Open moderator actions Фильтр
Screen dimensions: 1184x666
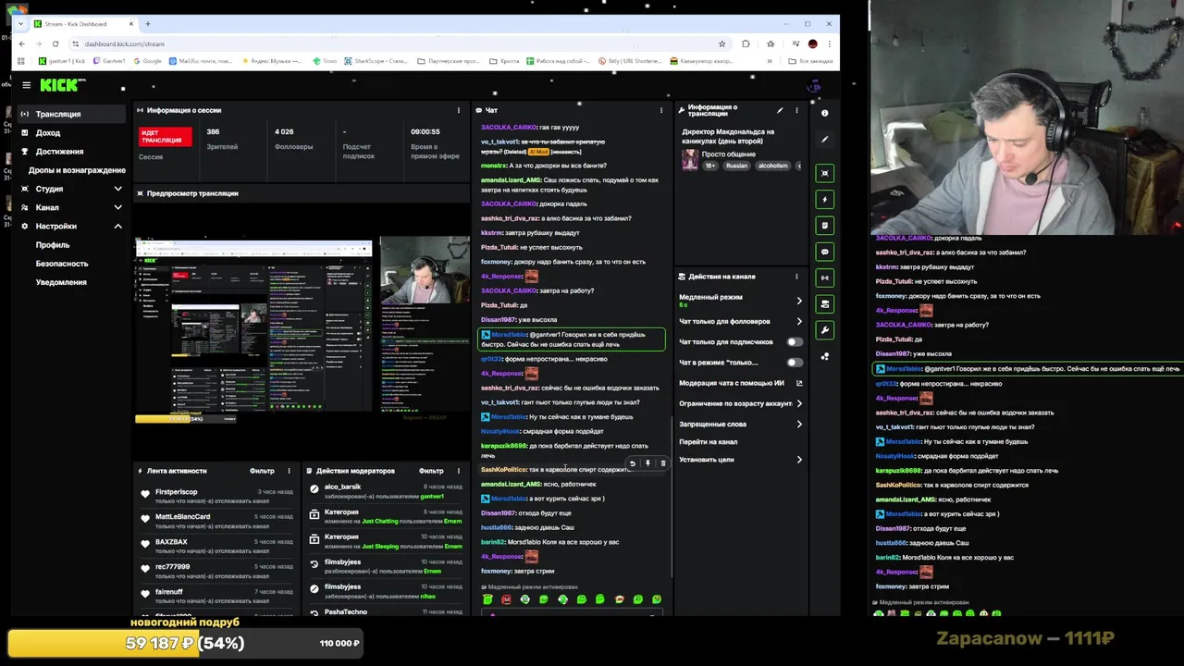pyautogui.click(x=431, y=471)
